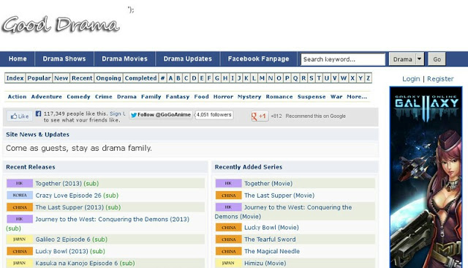Open Crazy Love Episode 26 link
This screenshot has width=468, height=268.
[x=68, y=196]
